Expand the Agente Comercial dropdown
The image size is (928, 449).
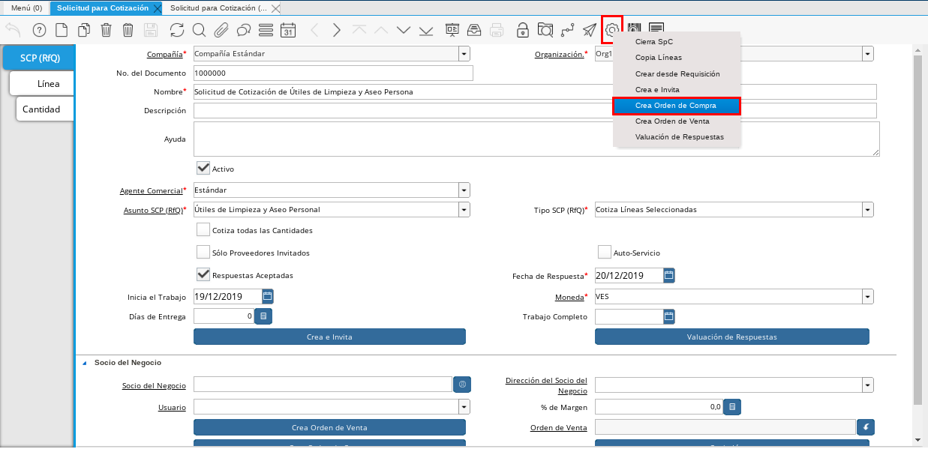click(x=464, y=190)
